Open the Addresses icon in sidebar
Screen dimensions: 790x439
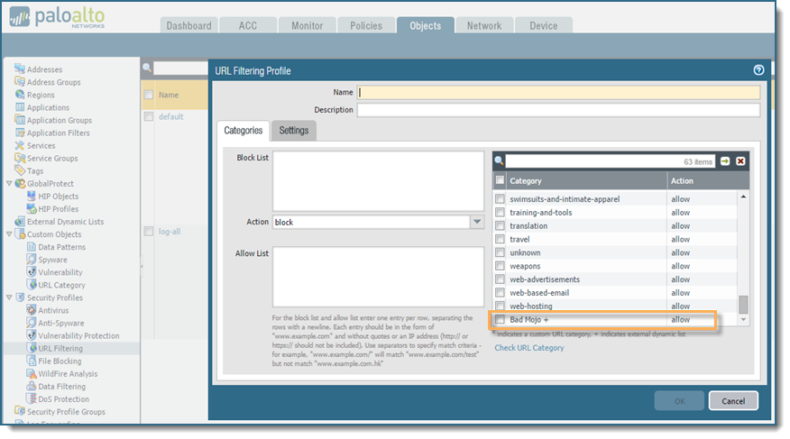[x=20, y=69]
